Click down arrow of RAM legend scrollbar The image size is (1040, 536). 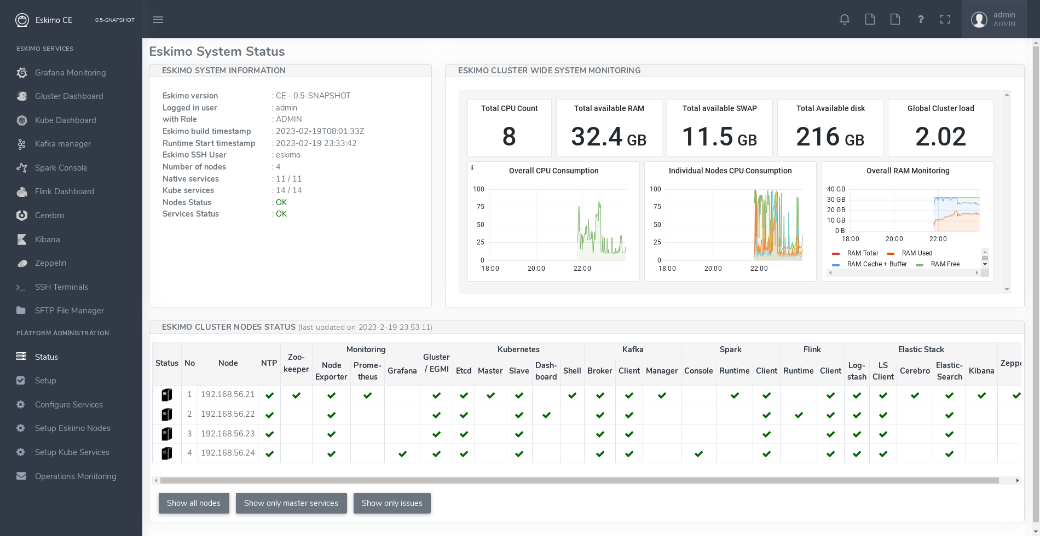click(x=985, y=264)
